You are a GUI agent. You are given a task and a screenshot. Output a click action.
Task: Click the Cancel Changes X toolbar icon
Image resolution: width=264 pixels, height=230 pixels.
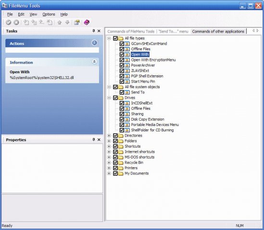16,23
